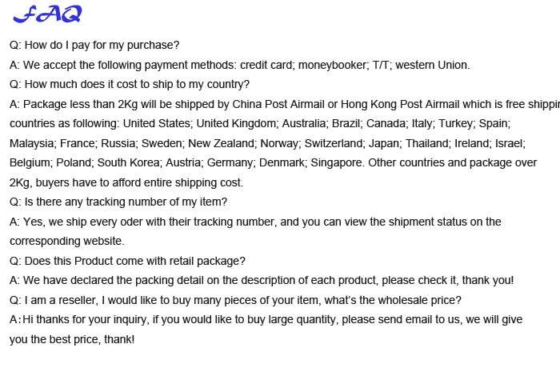The image size is (560, 376).
Task: Click New Zealand in the country list
Action: click(221, 143)
